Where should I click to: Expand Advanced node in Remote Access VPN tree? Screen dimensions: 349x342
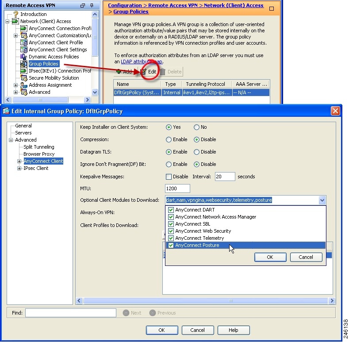pyautogui.click(x=15, y=92)
